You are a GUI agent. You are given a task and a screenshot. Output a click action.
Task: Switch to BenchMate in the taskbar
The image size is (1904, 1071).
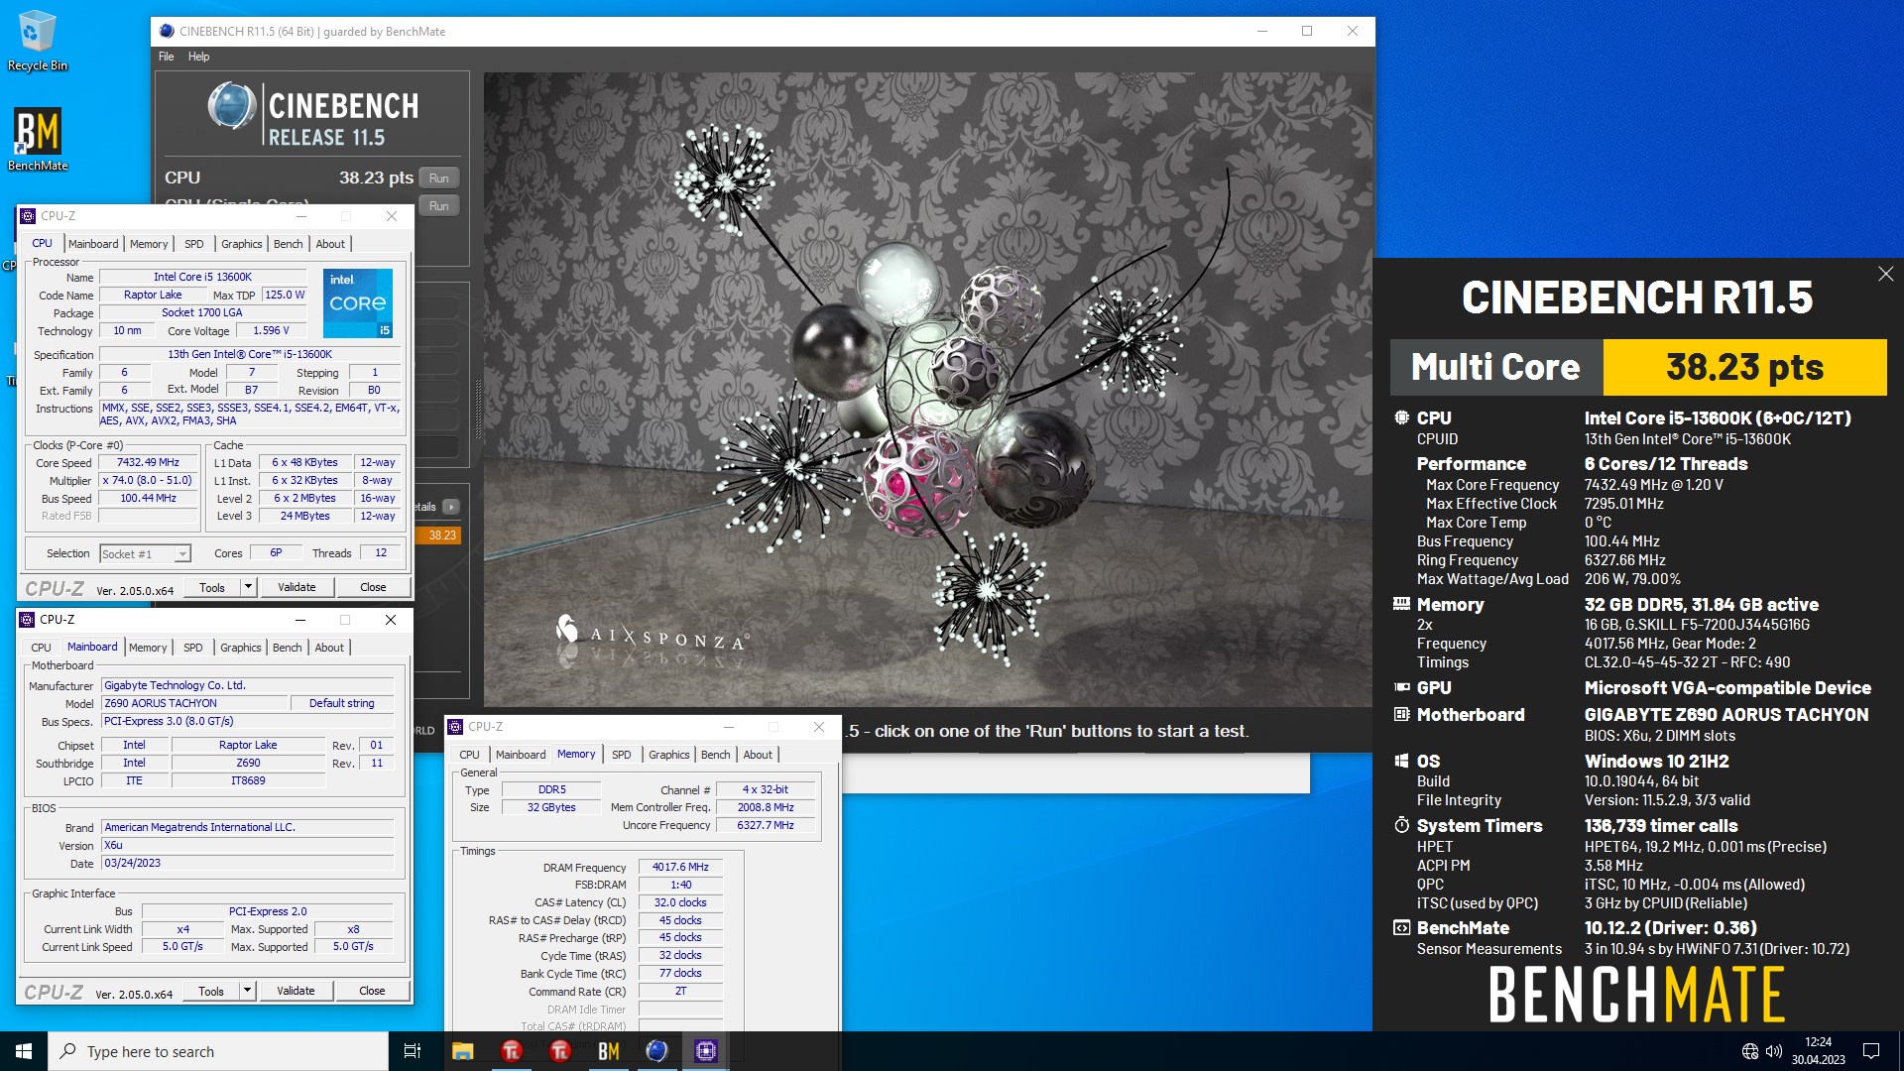(x=609, y=1051)
